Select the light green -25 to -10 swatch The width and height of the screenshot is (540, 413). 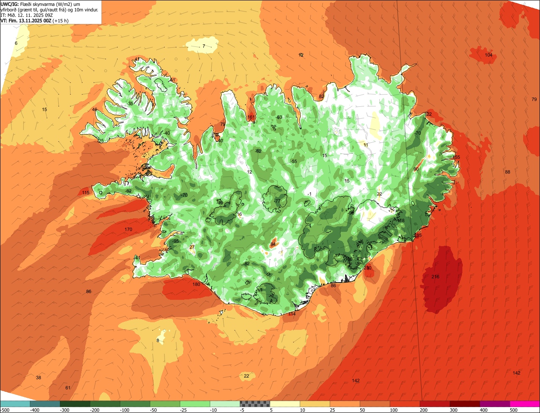pyautogui.click(x=194, y=404)
